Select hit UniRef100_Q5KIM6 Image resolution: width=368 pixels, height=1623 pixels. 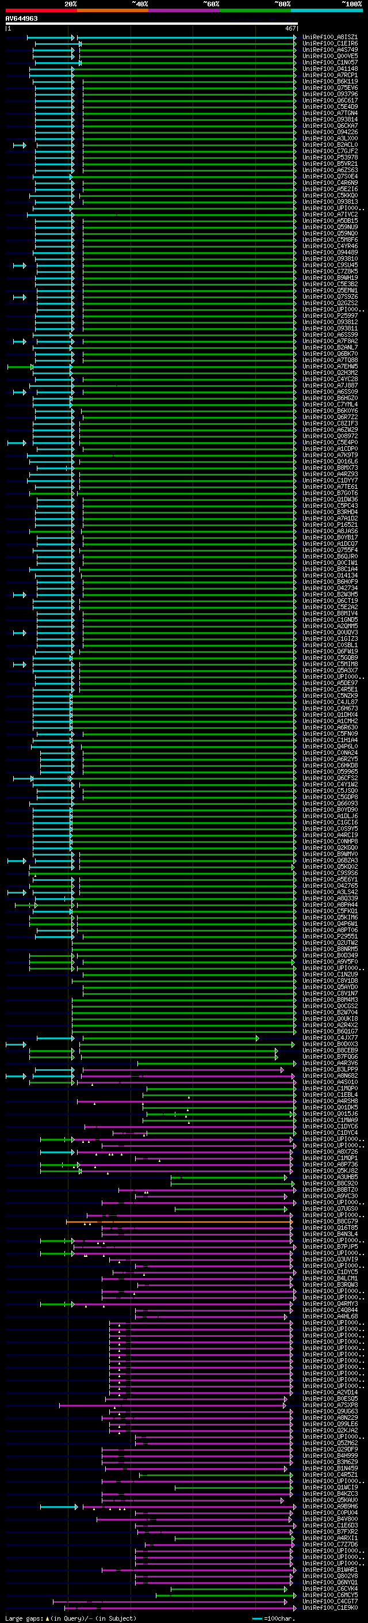tap(330, 917)
